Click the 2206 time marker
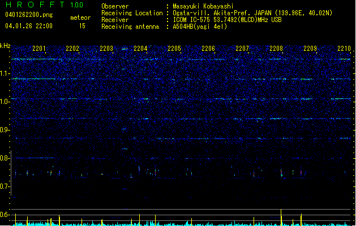This screenshot has width=356, height=226. [208, 48]
